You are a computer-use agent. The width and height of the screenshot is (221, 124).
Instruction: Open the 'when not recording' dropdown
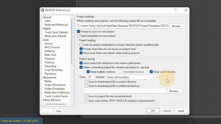131,77
